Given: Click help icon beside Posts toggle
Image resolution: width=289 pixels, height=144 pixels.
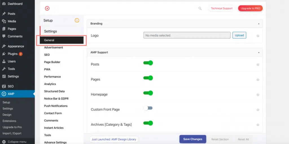Looking at the screenshot, I should [258, 65].
